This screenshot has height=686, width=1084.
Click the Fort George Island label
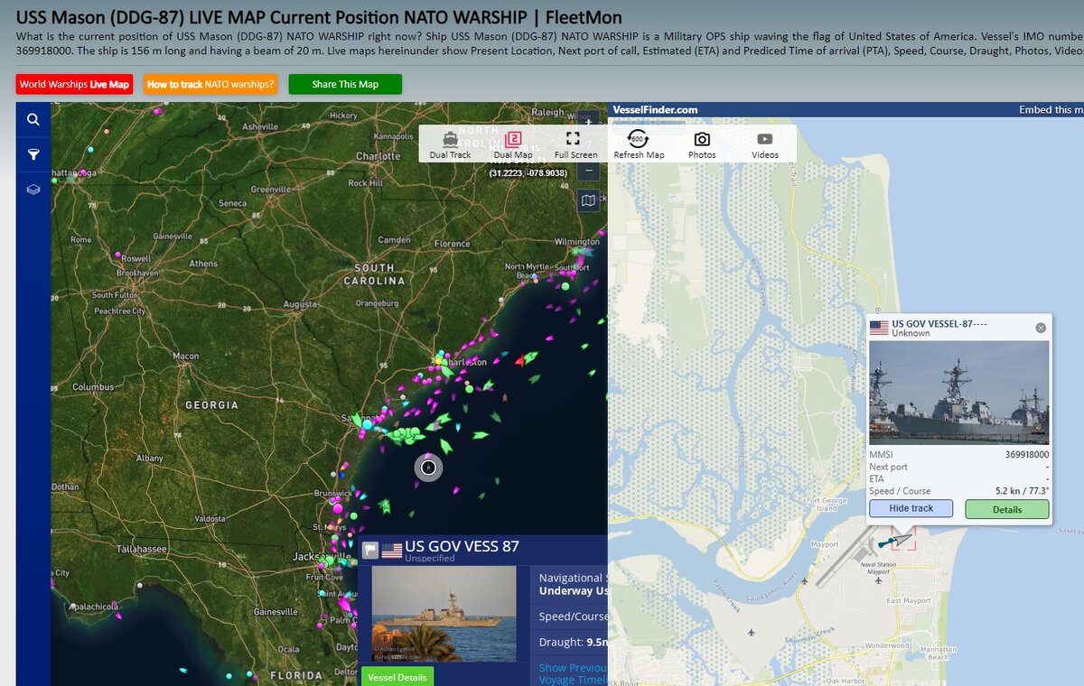(827, 504)
